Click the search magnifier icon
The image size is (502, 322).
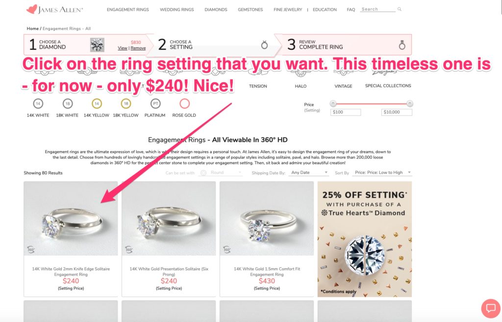399,9
